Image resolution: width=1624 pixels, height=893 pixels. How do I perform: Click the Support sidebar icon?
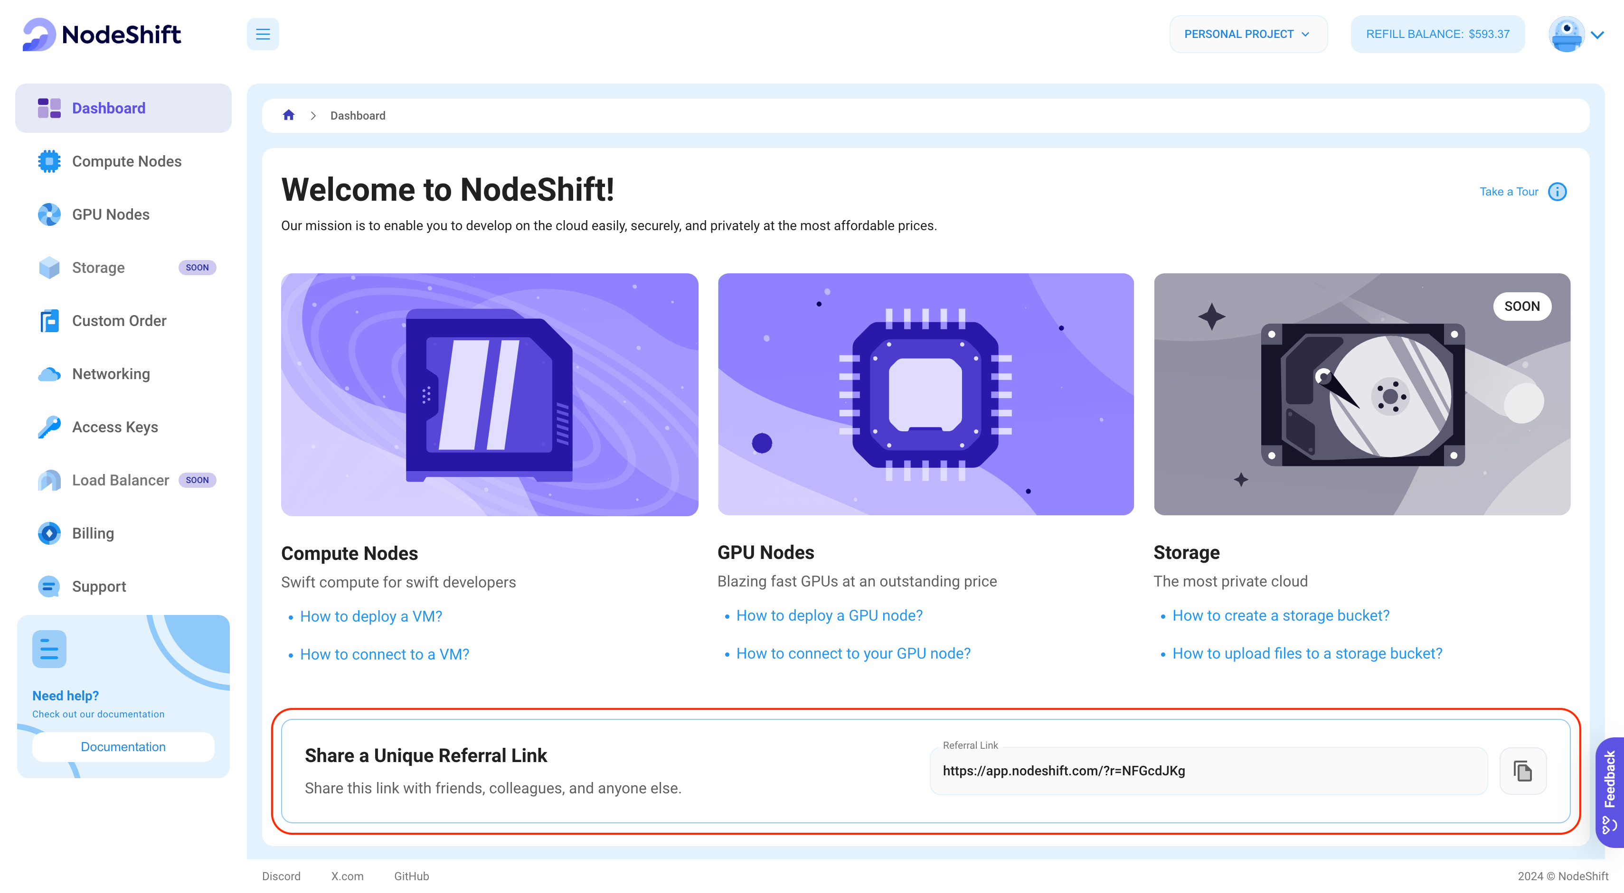[48, 585]
